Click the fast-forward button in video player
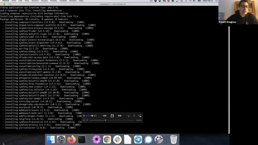Image resolution: width=258 pixels, height=145 pixels. (x=120, y=116)
